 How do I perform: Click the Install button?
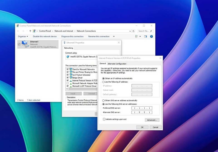click(74, 94)
